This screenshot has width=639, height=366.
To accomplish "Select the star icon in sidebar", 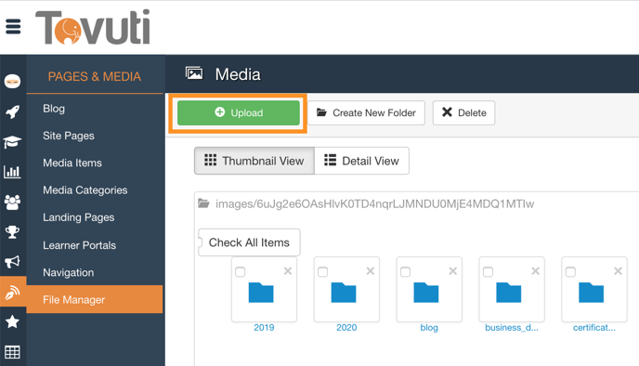I will [x=12, y=321].
